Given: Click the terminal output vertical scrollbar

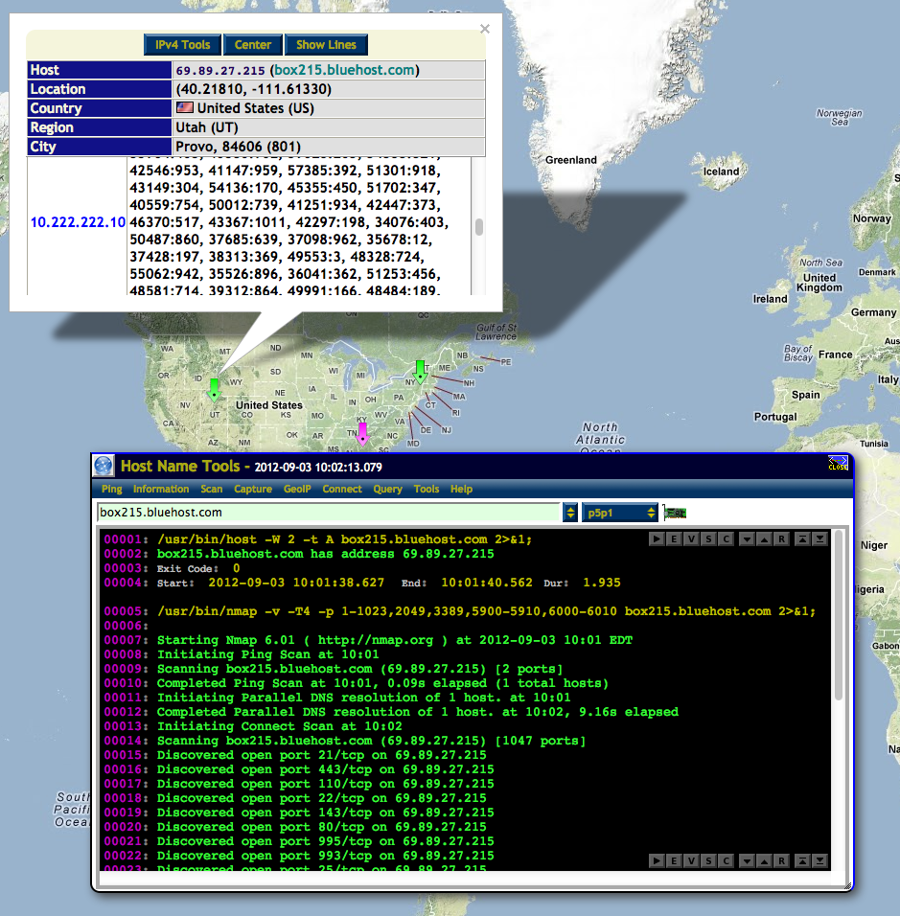Looking at the screenshot, I should click(x=839, y=616).
